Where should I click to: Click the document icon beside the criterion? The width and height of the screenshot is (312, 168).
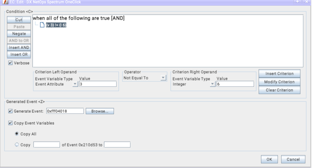(x=42, y=25)
